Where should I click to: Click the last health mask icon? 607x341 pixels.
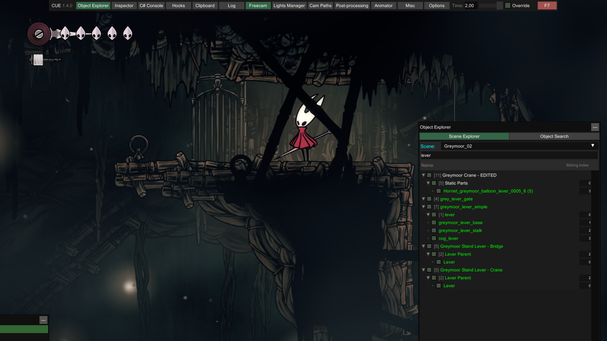pyautogui.click(x=127, y=33)
